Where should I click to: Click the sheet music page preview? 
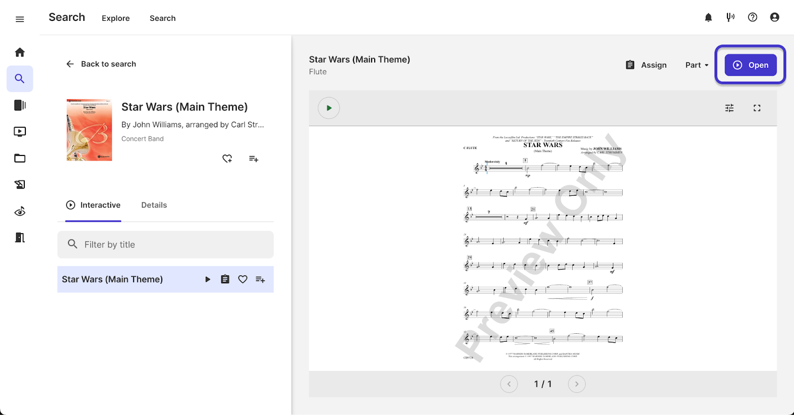543,248
